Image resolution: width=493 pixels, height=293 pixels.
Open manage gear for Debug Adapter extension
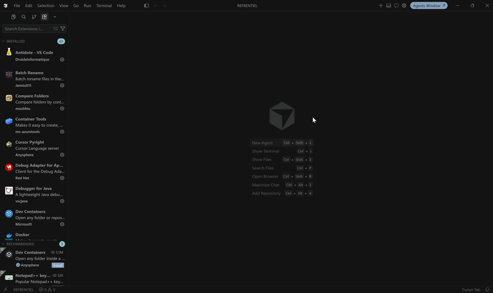62,178
